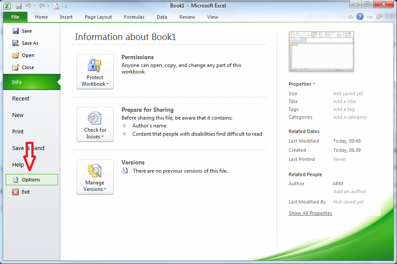Click the Undo icon in Quick Access Toolbar

(28, 6)
